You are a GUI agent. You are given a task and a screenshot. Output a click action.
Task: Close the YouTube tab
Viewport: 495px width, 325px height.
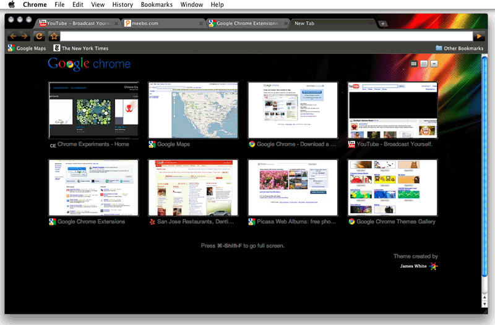point(116,23)
